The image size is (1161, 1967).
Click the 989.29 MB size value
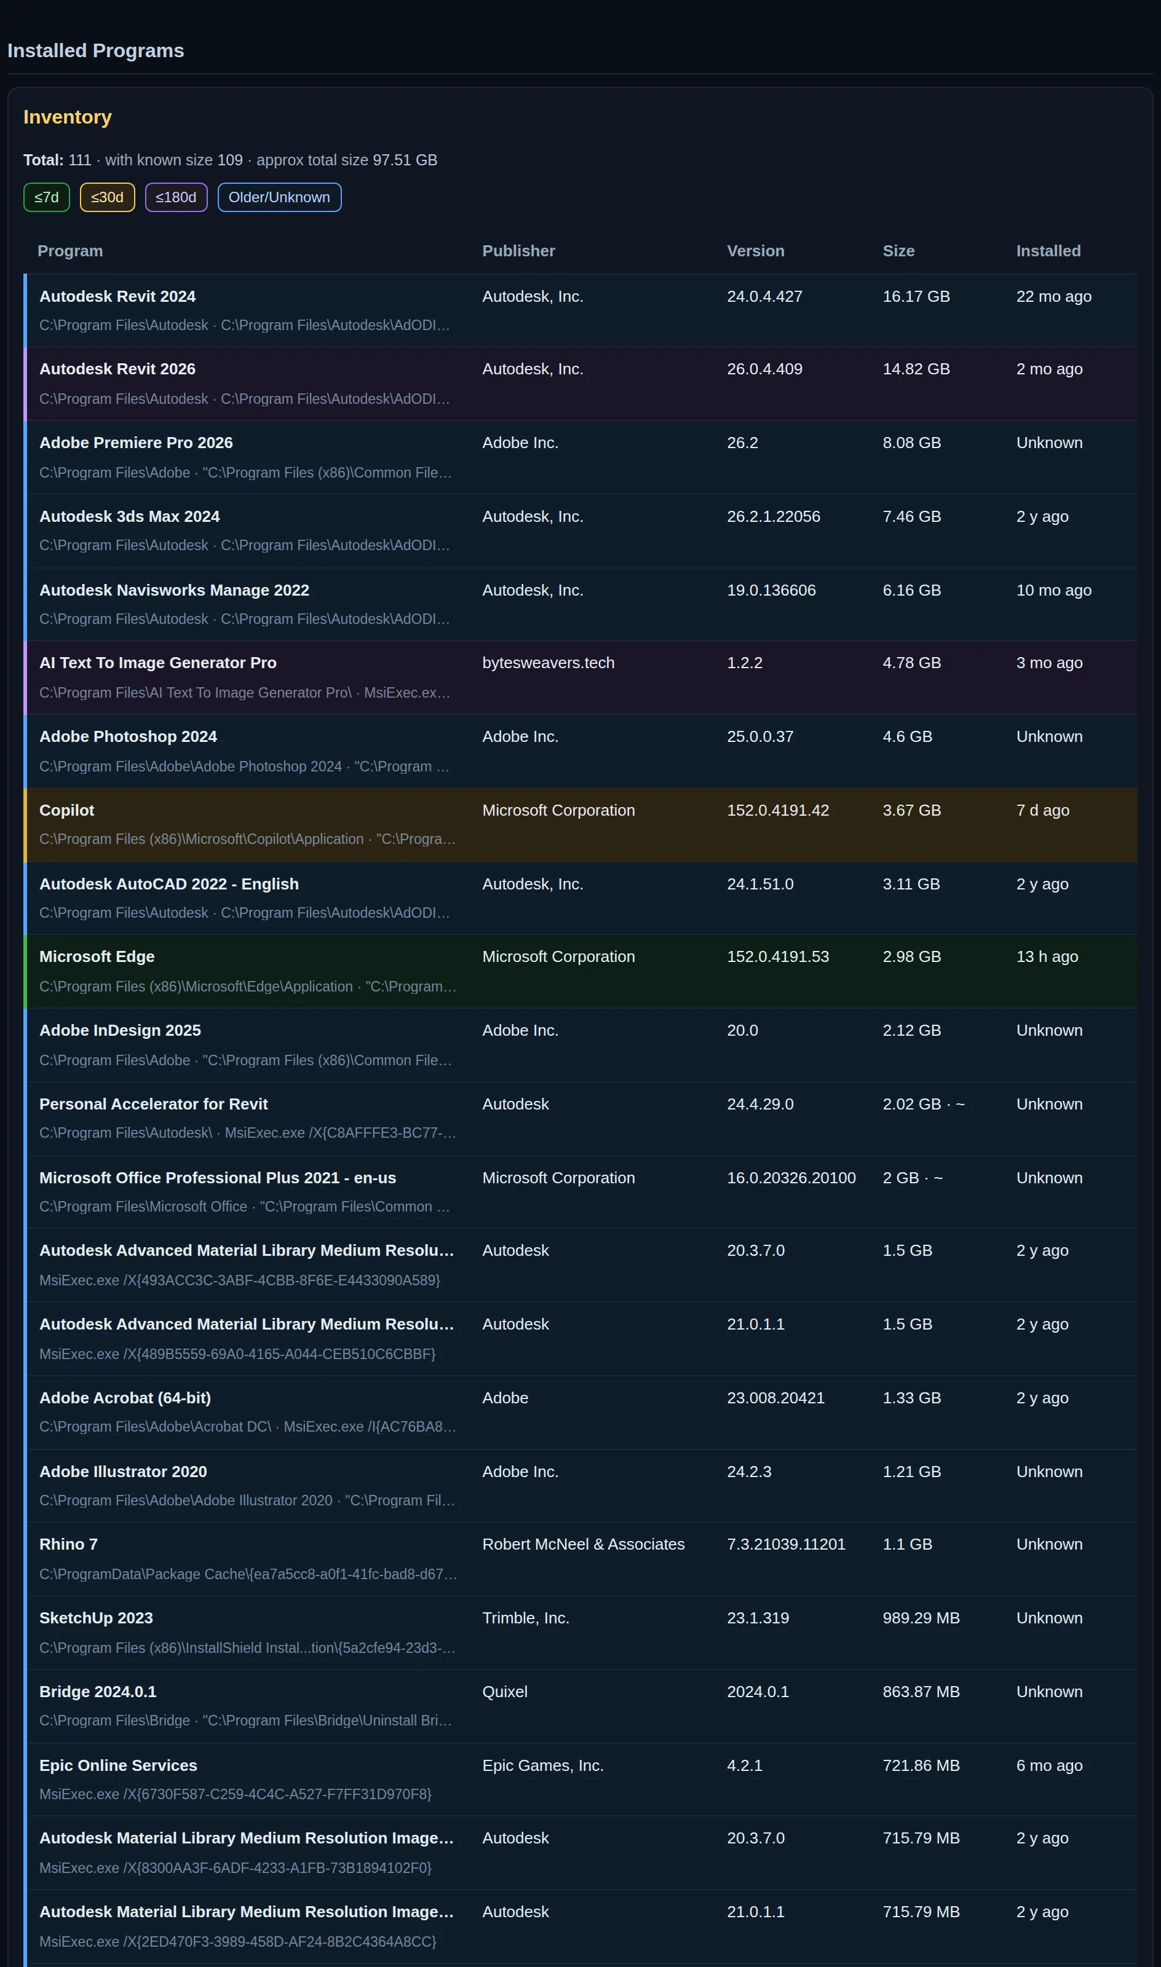coord(921,1617)
